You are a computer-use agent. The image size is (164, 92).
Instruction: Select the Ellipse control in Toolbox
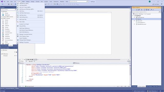(6, 42)
